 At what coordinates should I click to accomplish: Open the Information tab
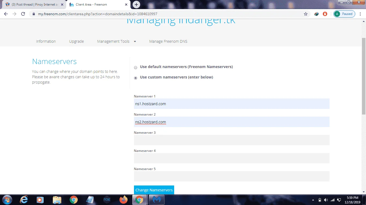(46, 41)
